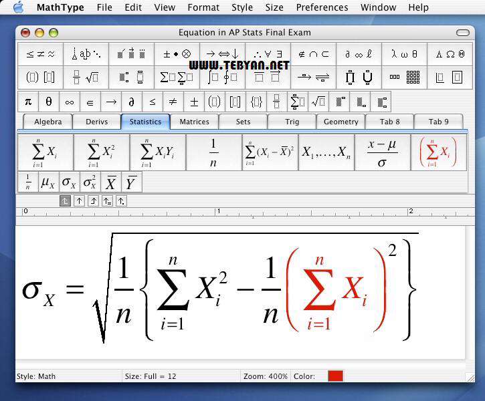This screenshot has height=401, width=485.
Task: Select the left-justified tab stop
Action: (x=65, y=201)
